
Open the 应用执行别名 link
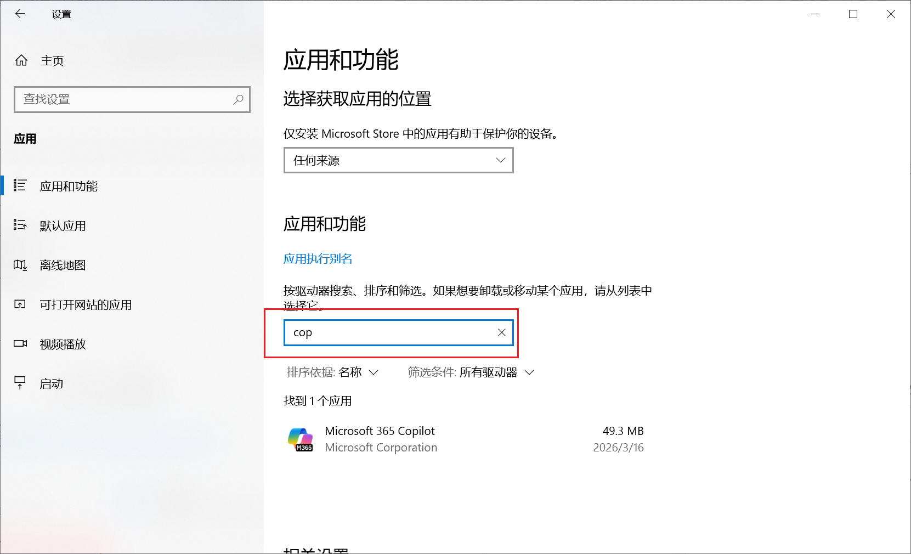tap(318, 258)
